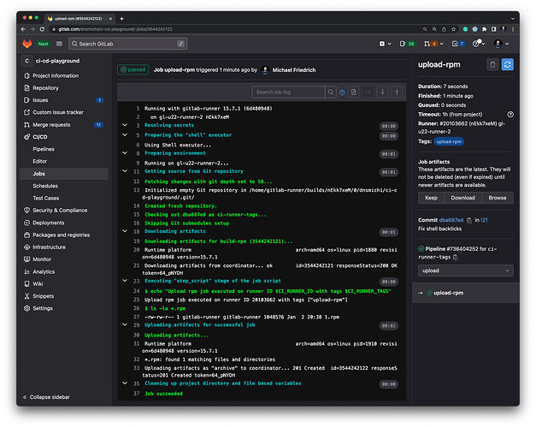This screenshot has width=536, height=428.
Task: Click the upload-rpm tag badge
Action: tap(449, 141)
